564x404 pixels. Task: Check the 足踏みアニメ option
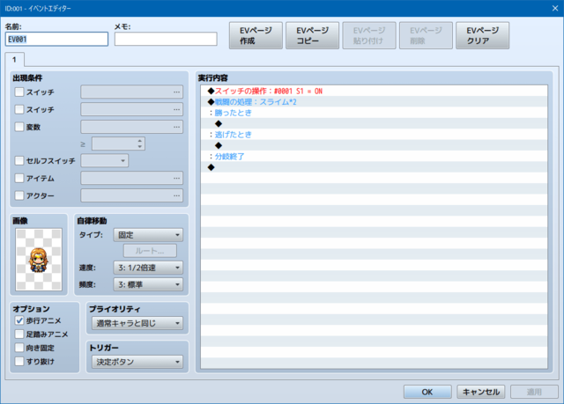19,334
